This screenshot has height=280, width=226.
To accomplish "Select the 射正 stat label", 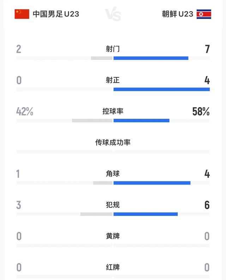I will pyautogui.click(x=113, y=80).
